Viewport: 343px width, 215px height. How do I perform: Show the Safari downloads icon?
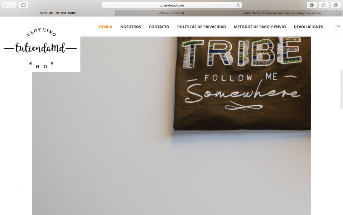coord(312,5)
